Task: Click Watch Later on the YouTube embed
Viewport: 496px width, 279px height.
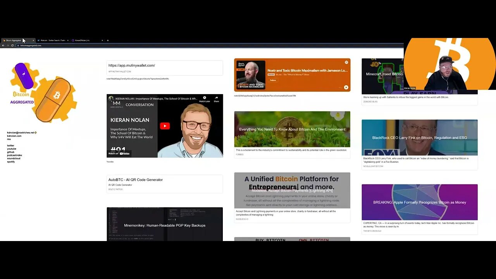Action: (204, 99)
